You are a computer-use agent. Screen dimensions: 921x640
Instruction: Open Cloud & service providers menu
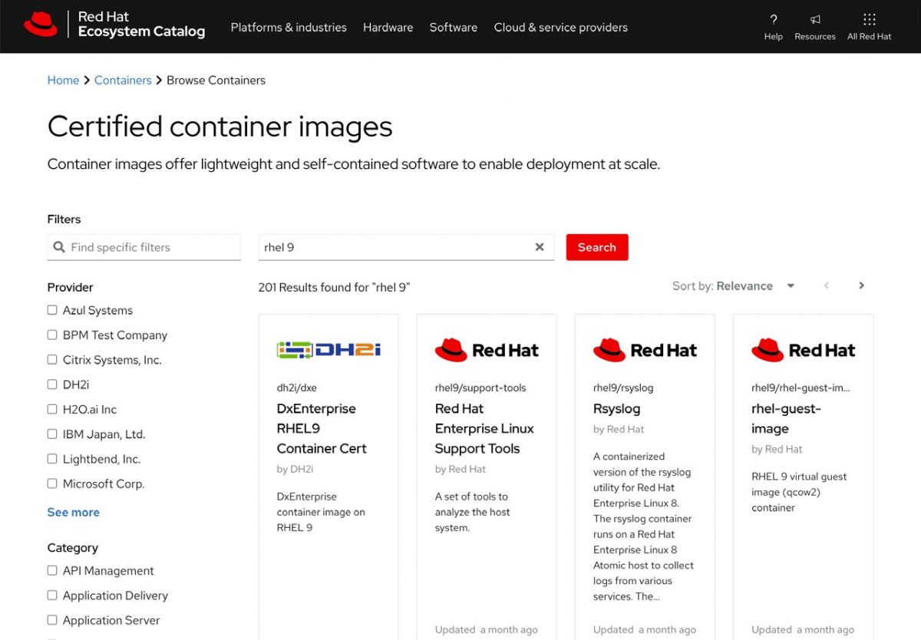tap(561, 27)
